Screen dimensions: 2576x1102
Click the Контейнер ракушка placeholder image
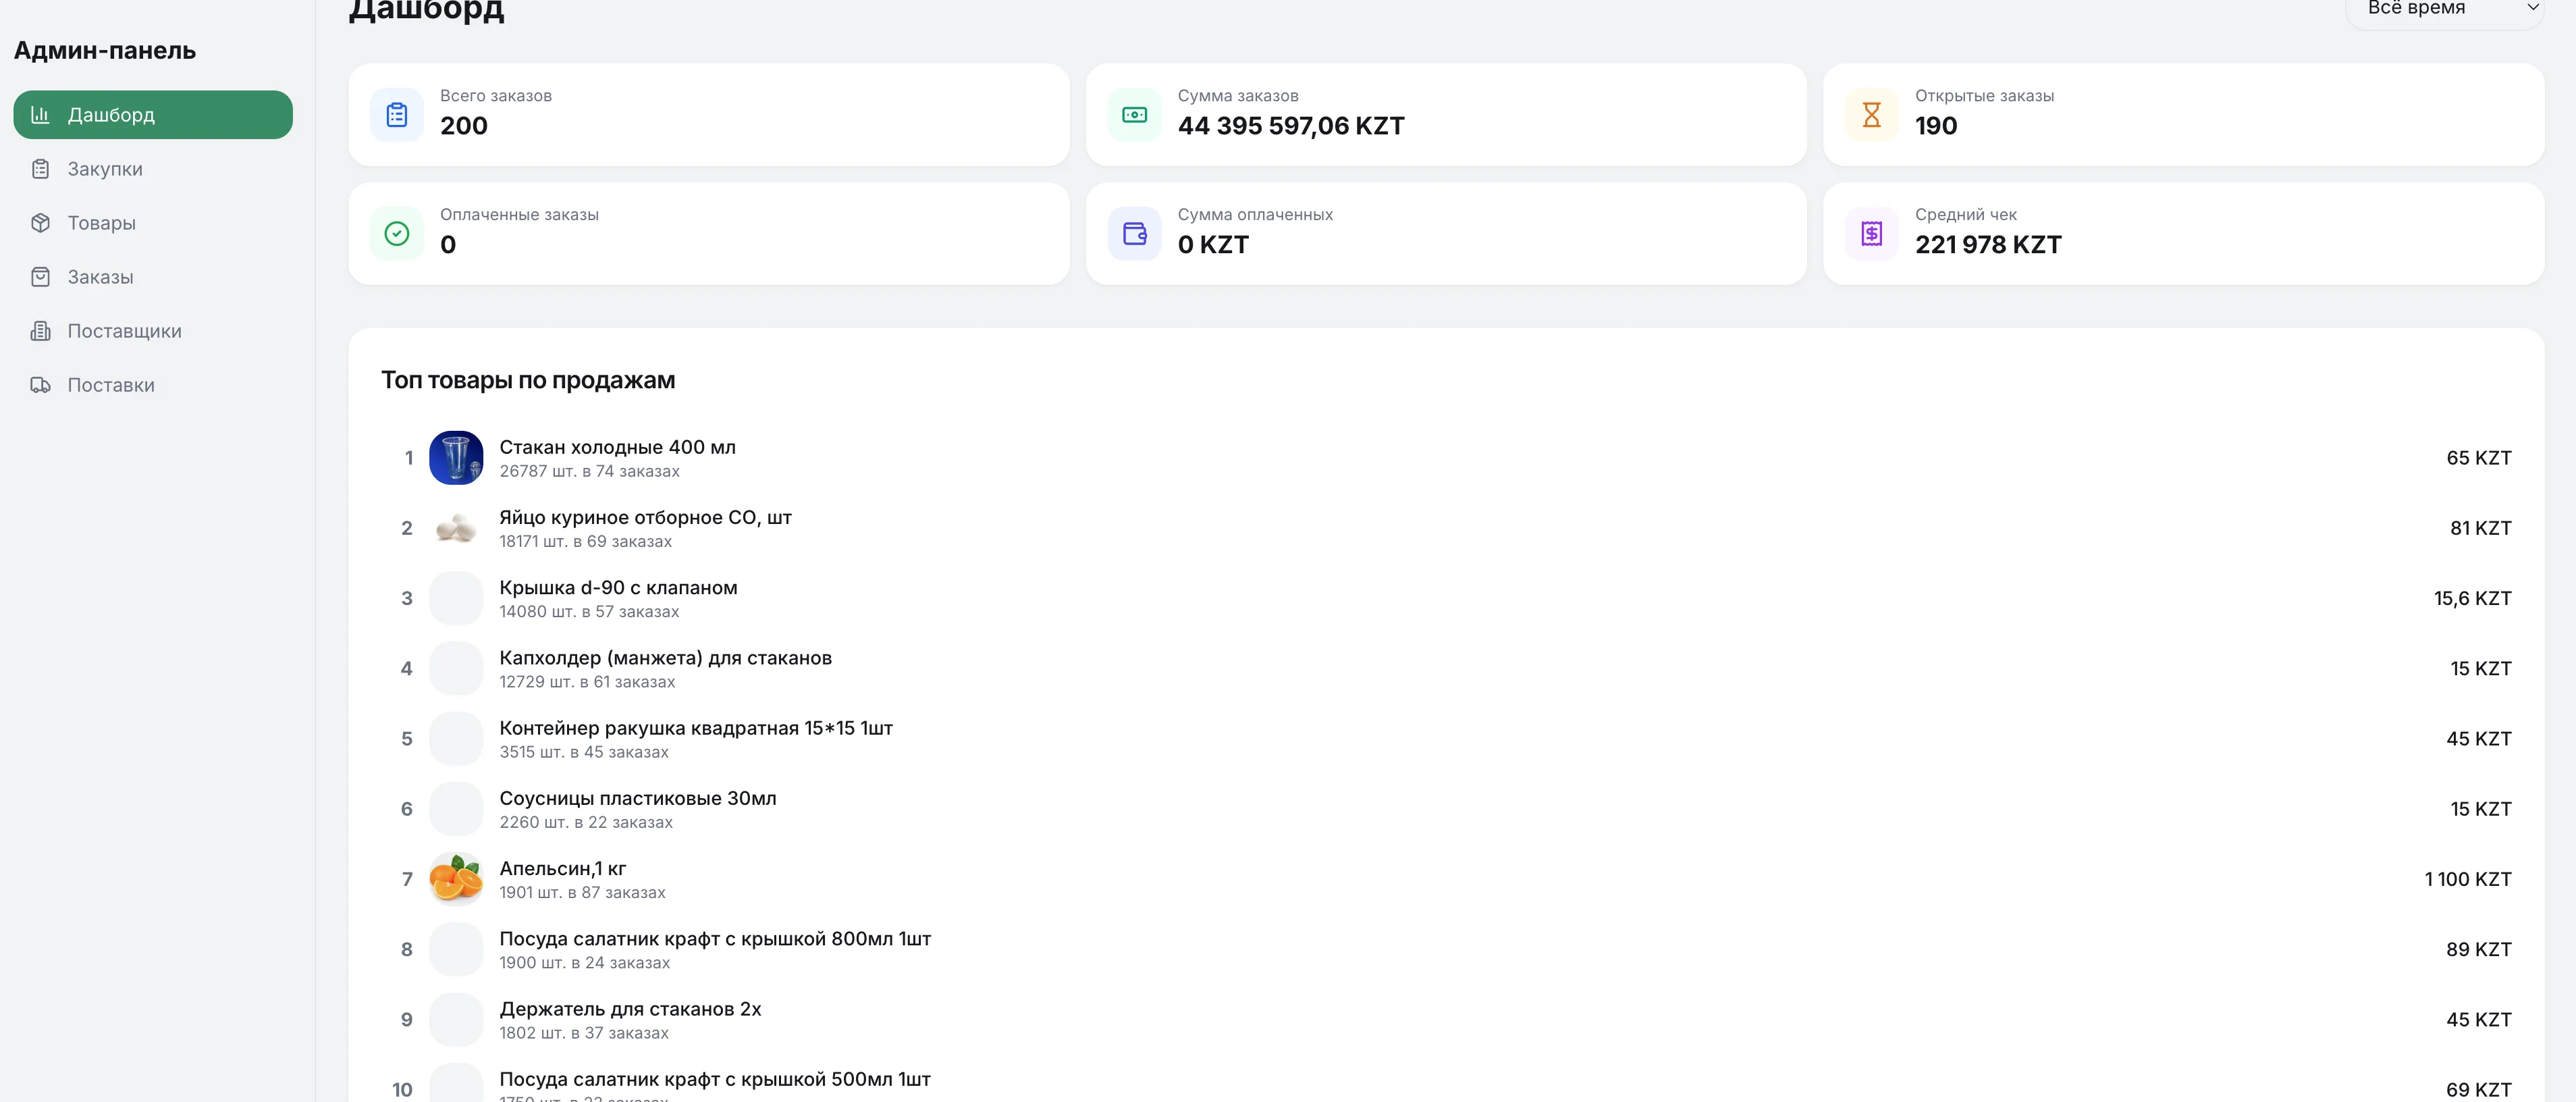[456, 739]
